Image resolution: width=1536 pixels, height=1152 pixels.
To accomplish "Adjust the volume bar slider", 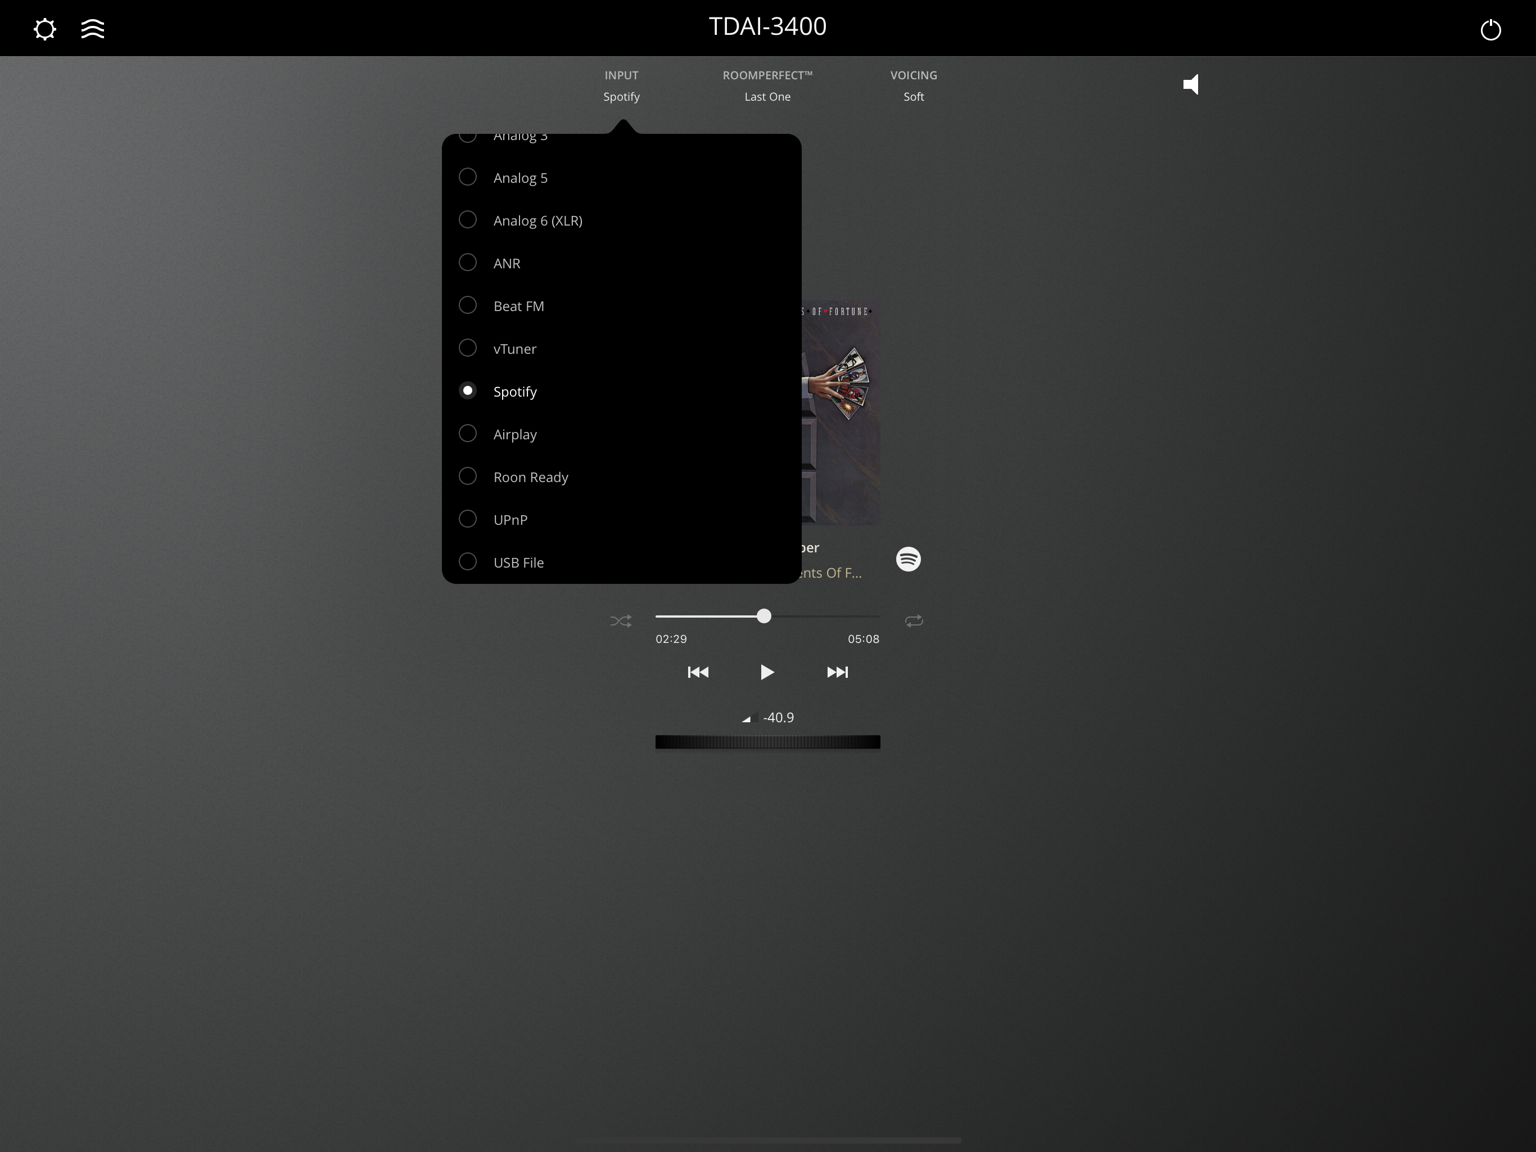I will click(x=768, y=742).
